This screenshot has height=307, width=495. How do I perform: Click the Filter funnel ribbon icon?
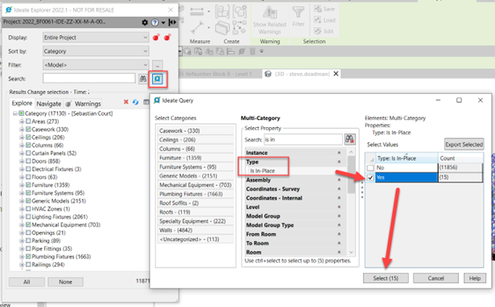pos(298,13)
